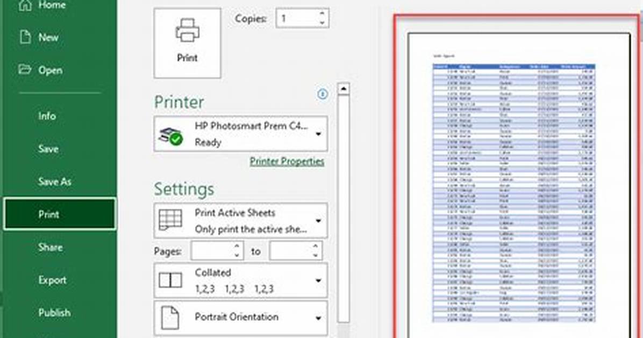Expand the Print Active Sheets dropdown

tap(318, 221)
